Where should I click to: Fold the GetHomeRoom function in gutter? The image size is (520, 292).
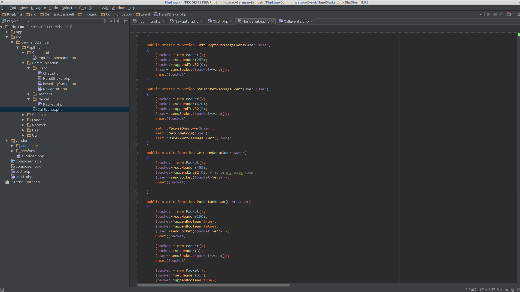click(136, 153)
